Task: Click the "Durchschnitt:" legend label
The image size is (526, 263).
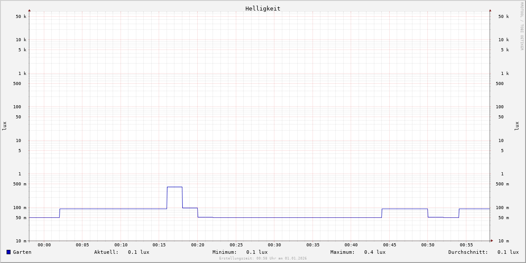Action: 468,252
